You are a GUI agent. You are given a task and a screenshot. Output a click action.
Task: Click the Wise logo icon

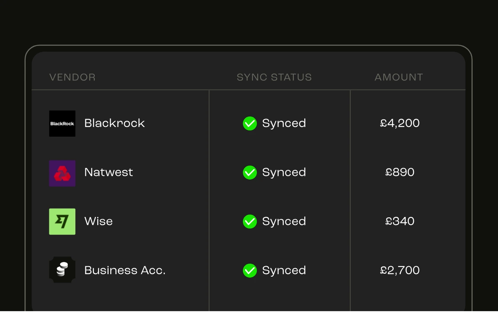pos(62,222)
